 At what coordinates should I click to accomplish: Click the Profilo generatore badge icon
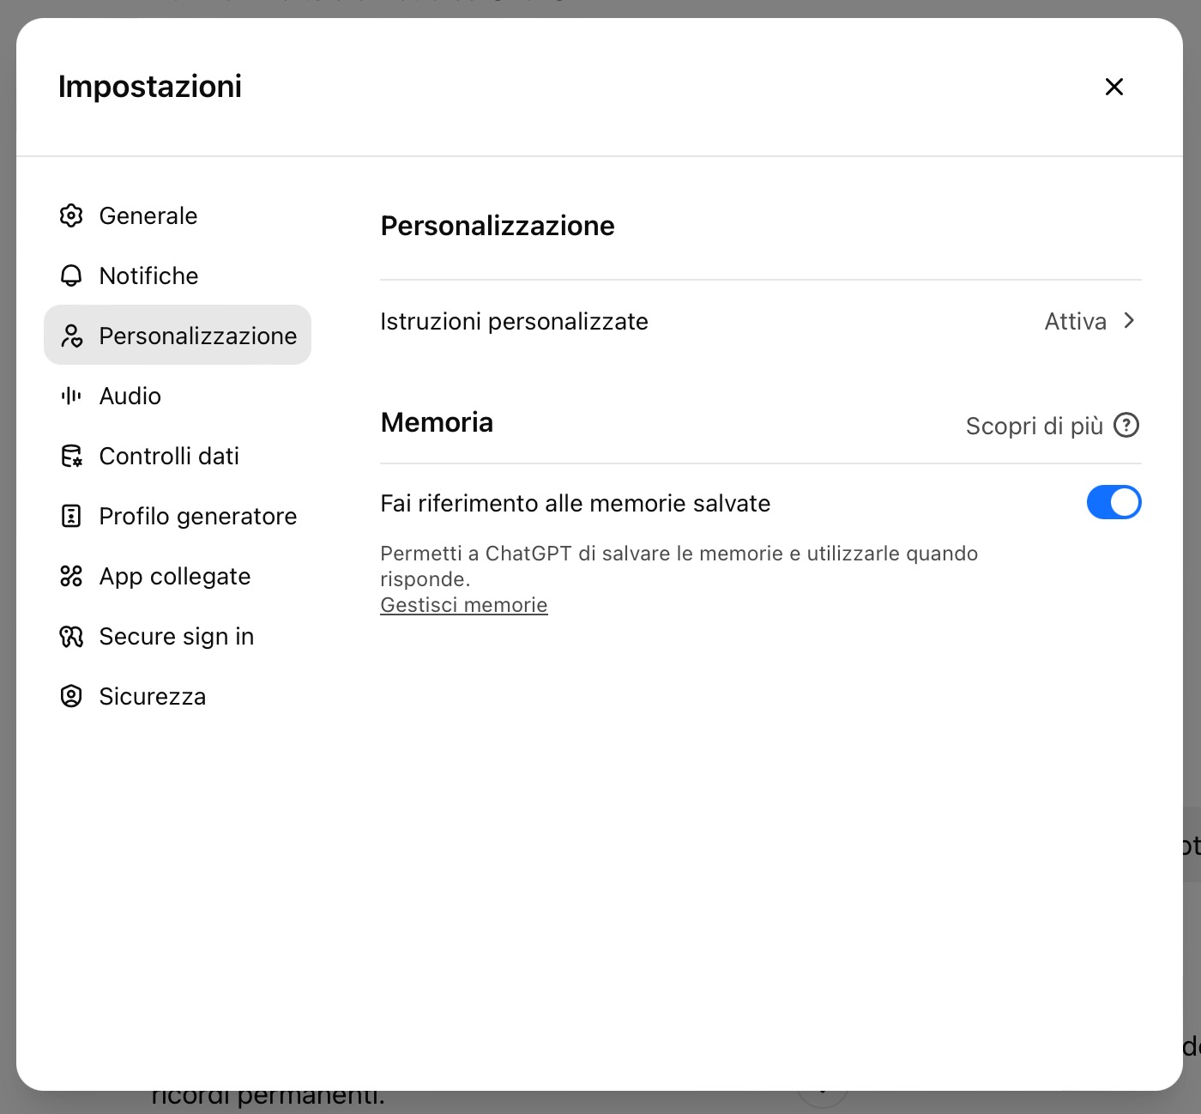point(71,516)
